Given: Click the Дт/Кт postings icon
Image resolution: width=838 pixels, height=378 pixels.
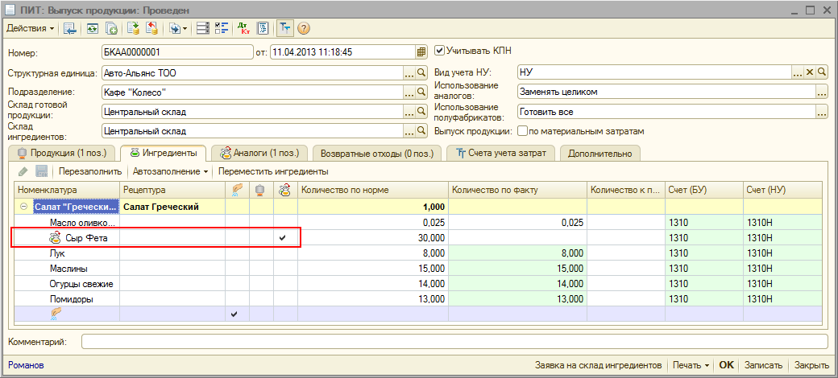Looking at the screenshot, I should pyautogui.click(x=244, y=28).
